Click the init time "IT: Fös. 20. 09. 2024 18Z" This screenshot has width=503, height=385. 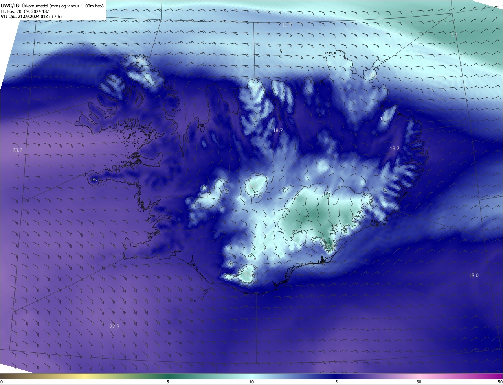[x=26, y=11]
